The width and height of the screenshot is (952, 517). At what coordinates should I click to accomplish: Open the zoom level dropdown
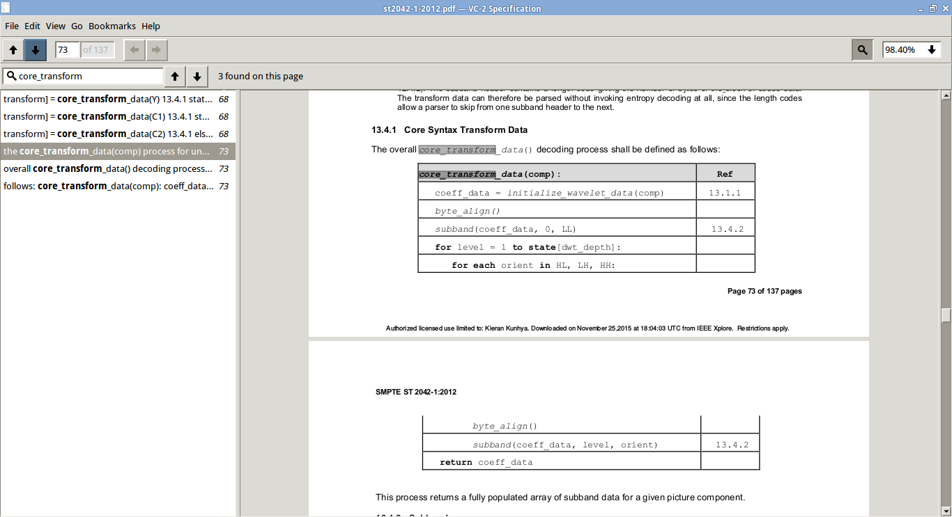tap(931, 50)
